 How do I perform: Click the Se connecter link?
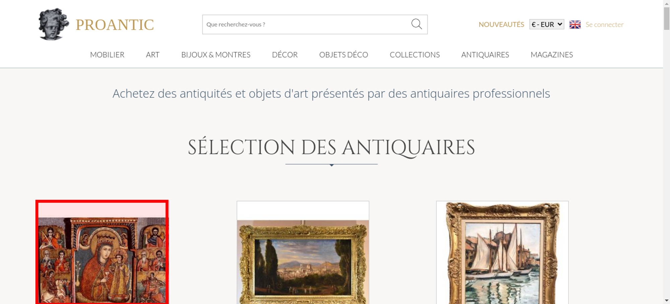pos(604,24)
